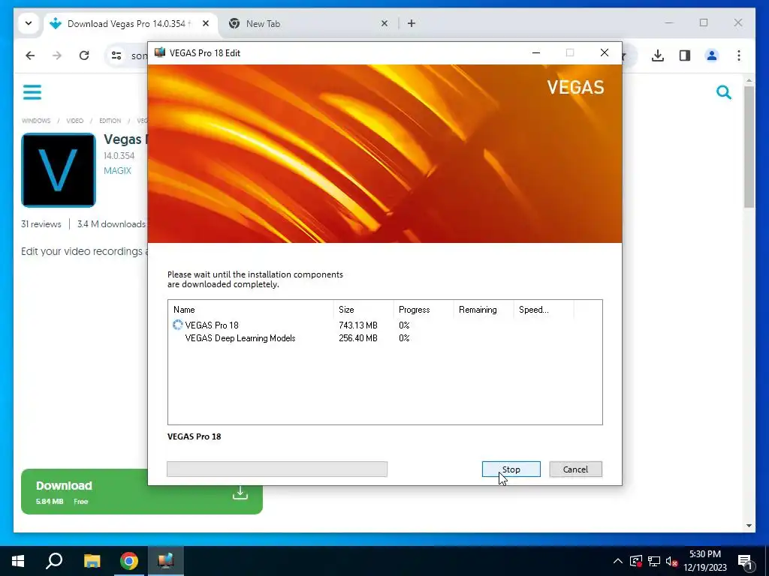Cancel the VEGAS installer
Screen dimensions: 769x576
[575, 469]
